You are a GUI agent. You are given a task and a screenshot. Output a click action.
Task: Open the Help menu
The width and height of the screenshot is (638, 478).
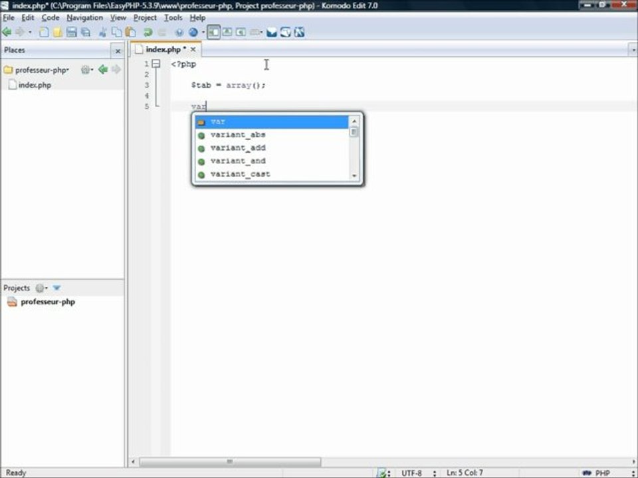point(197,17)
